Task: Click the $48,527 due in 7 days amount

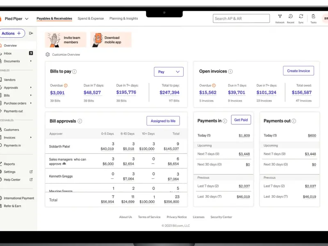Action: pos(92,93)
